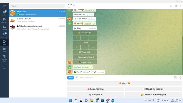
Task: Click the Asosiy menu inline button
Action: click(x=85, y=62)
